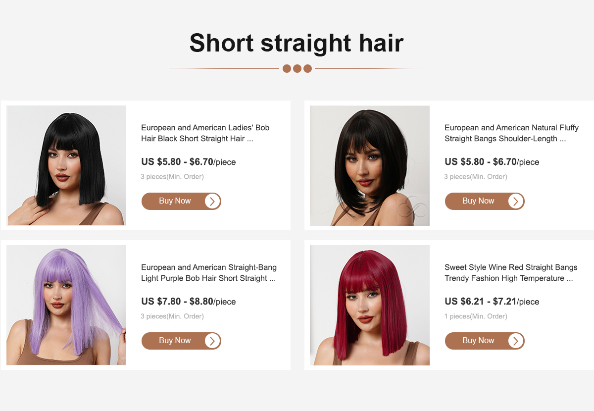Buy the wine red straight bangs wig
Viewport: 594px width, 411px height.
click(x=485, y=341)
